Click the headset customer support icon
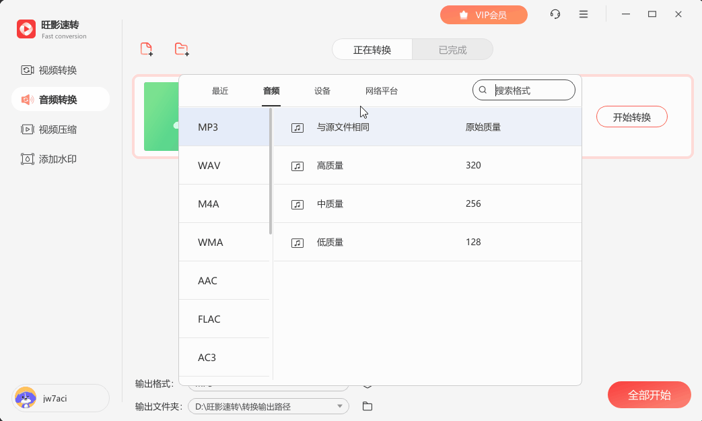This screenshot has height=421, width=702. [x=555, y=13]
